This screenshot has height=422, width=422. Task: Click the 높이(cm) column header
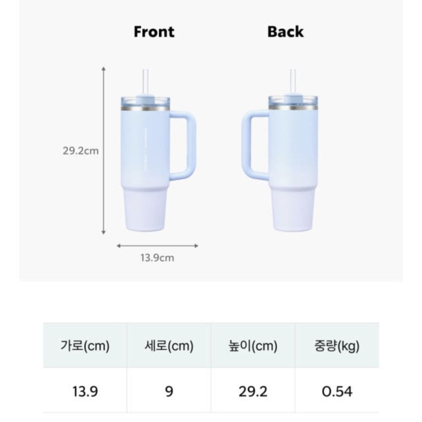click(253, 345)
